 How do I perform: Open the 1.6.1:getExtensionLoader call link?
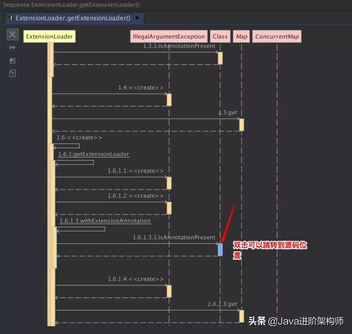pyautogui.click(x=94, y=154)
